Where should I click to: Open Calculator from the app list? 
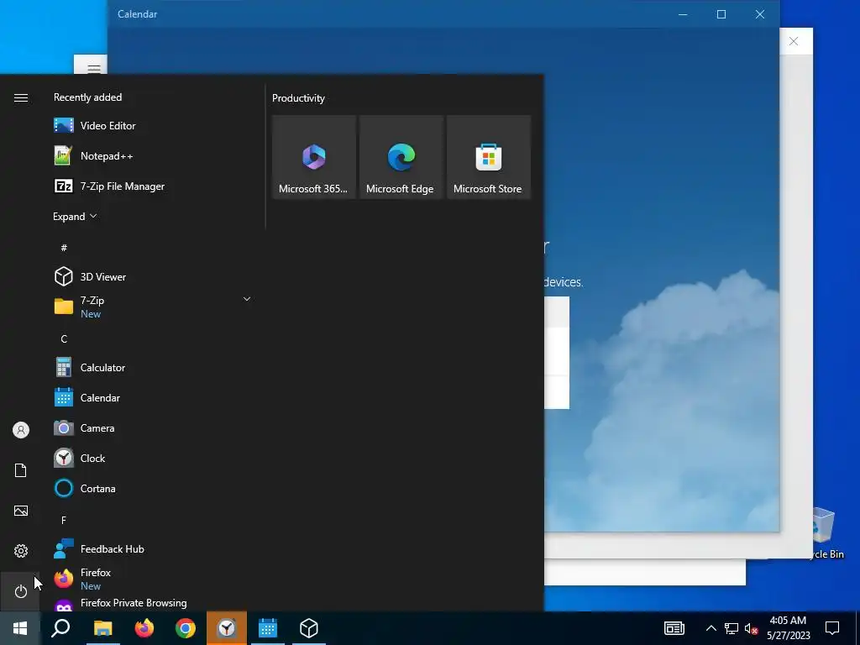pos(153,368)
